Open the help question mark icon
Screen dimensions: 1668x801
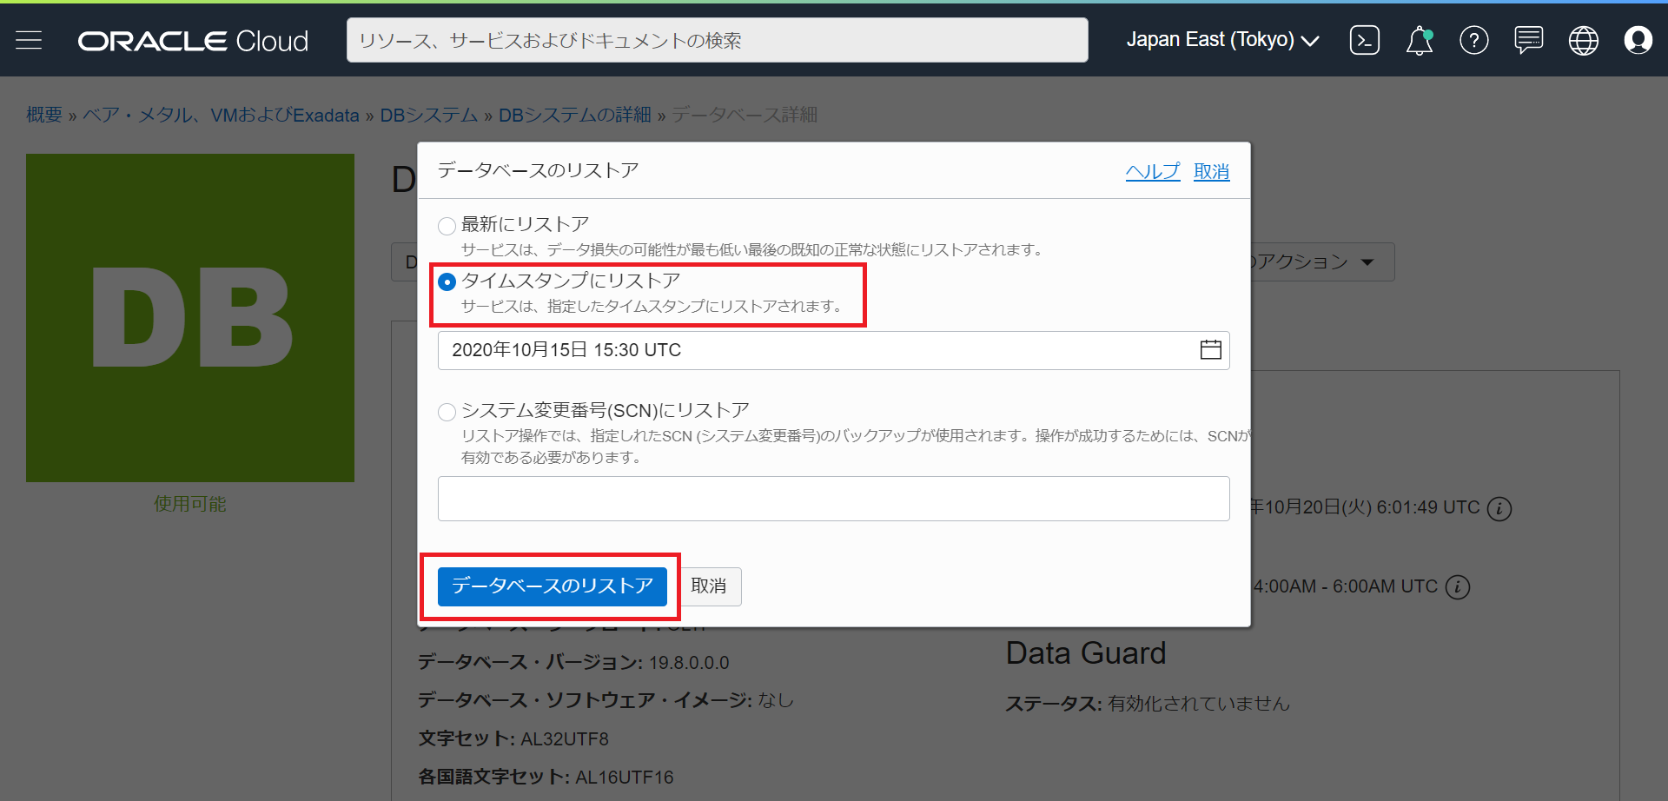(1473, 40)
